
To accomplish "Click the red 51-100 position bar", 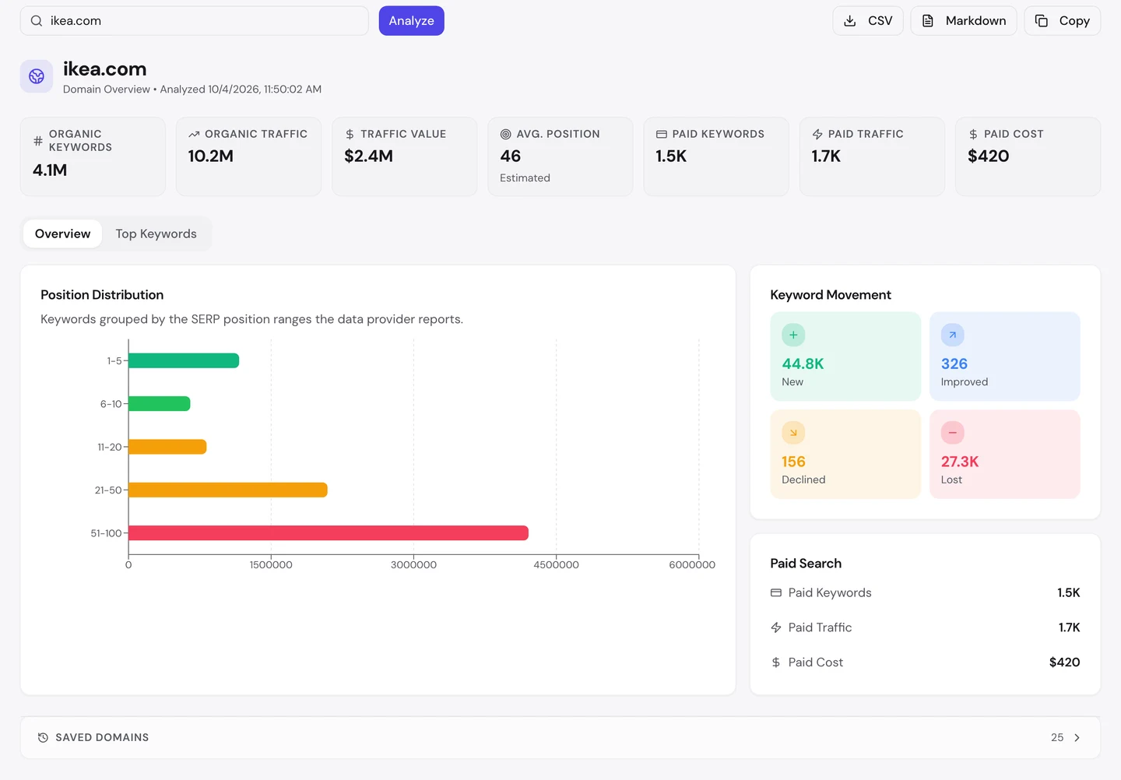I will 329,533.
